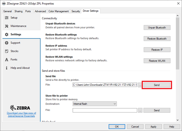
Task: Click the printer icon in title bar
Action: click(x=4, y=3)
